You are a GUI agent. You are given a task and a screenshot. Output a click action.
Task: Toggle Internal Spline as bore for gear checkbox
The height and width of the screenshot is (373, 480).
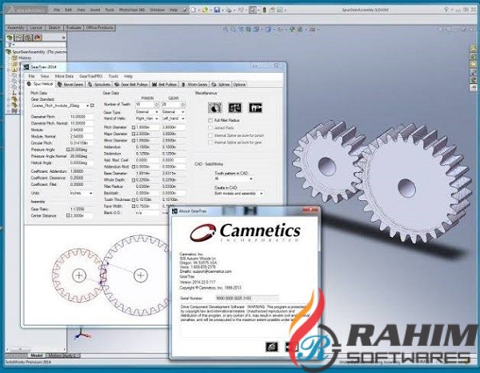(x=210, y=142)
